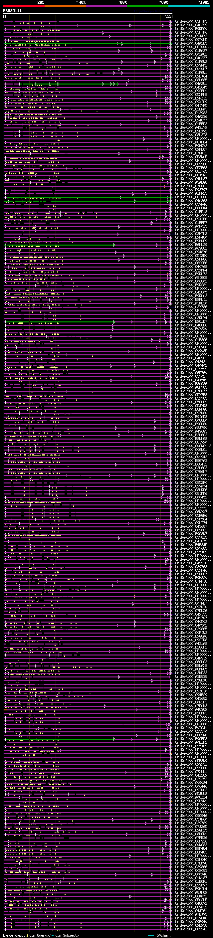Open the UniRef100_Q9T0K5 entry
This screenshot has height=938, width=213.
coord(191,40)
